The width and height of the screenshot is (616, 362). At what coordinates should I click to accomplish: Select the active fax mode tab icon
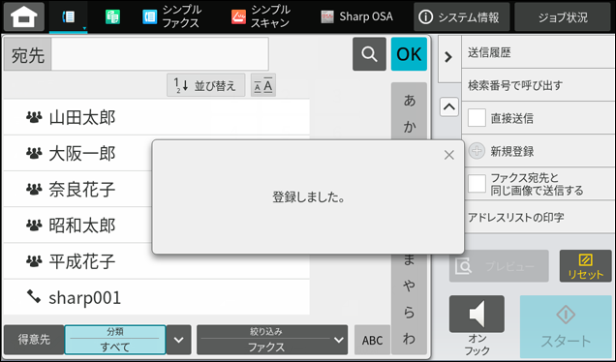69,16
